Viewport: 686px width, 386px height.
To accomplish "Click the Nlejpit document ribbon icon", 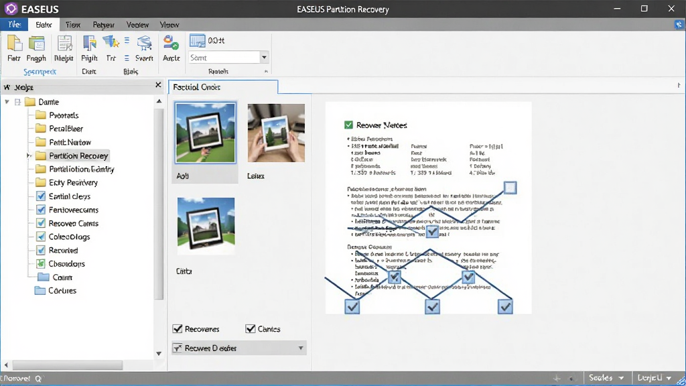I will point(64,44).
